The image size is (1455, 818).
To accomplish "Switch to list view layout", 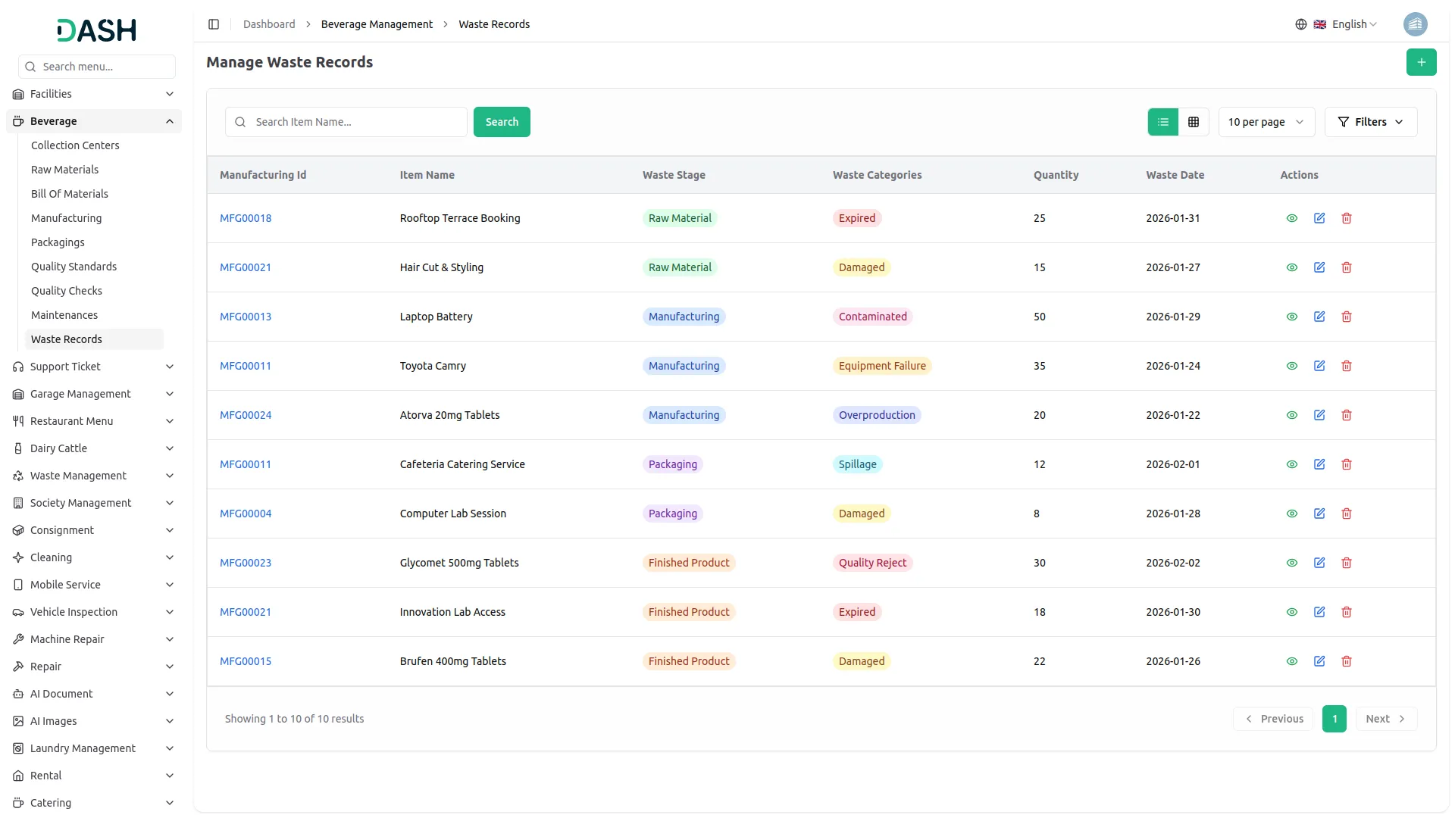I will point(1162,122).
